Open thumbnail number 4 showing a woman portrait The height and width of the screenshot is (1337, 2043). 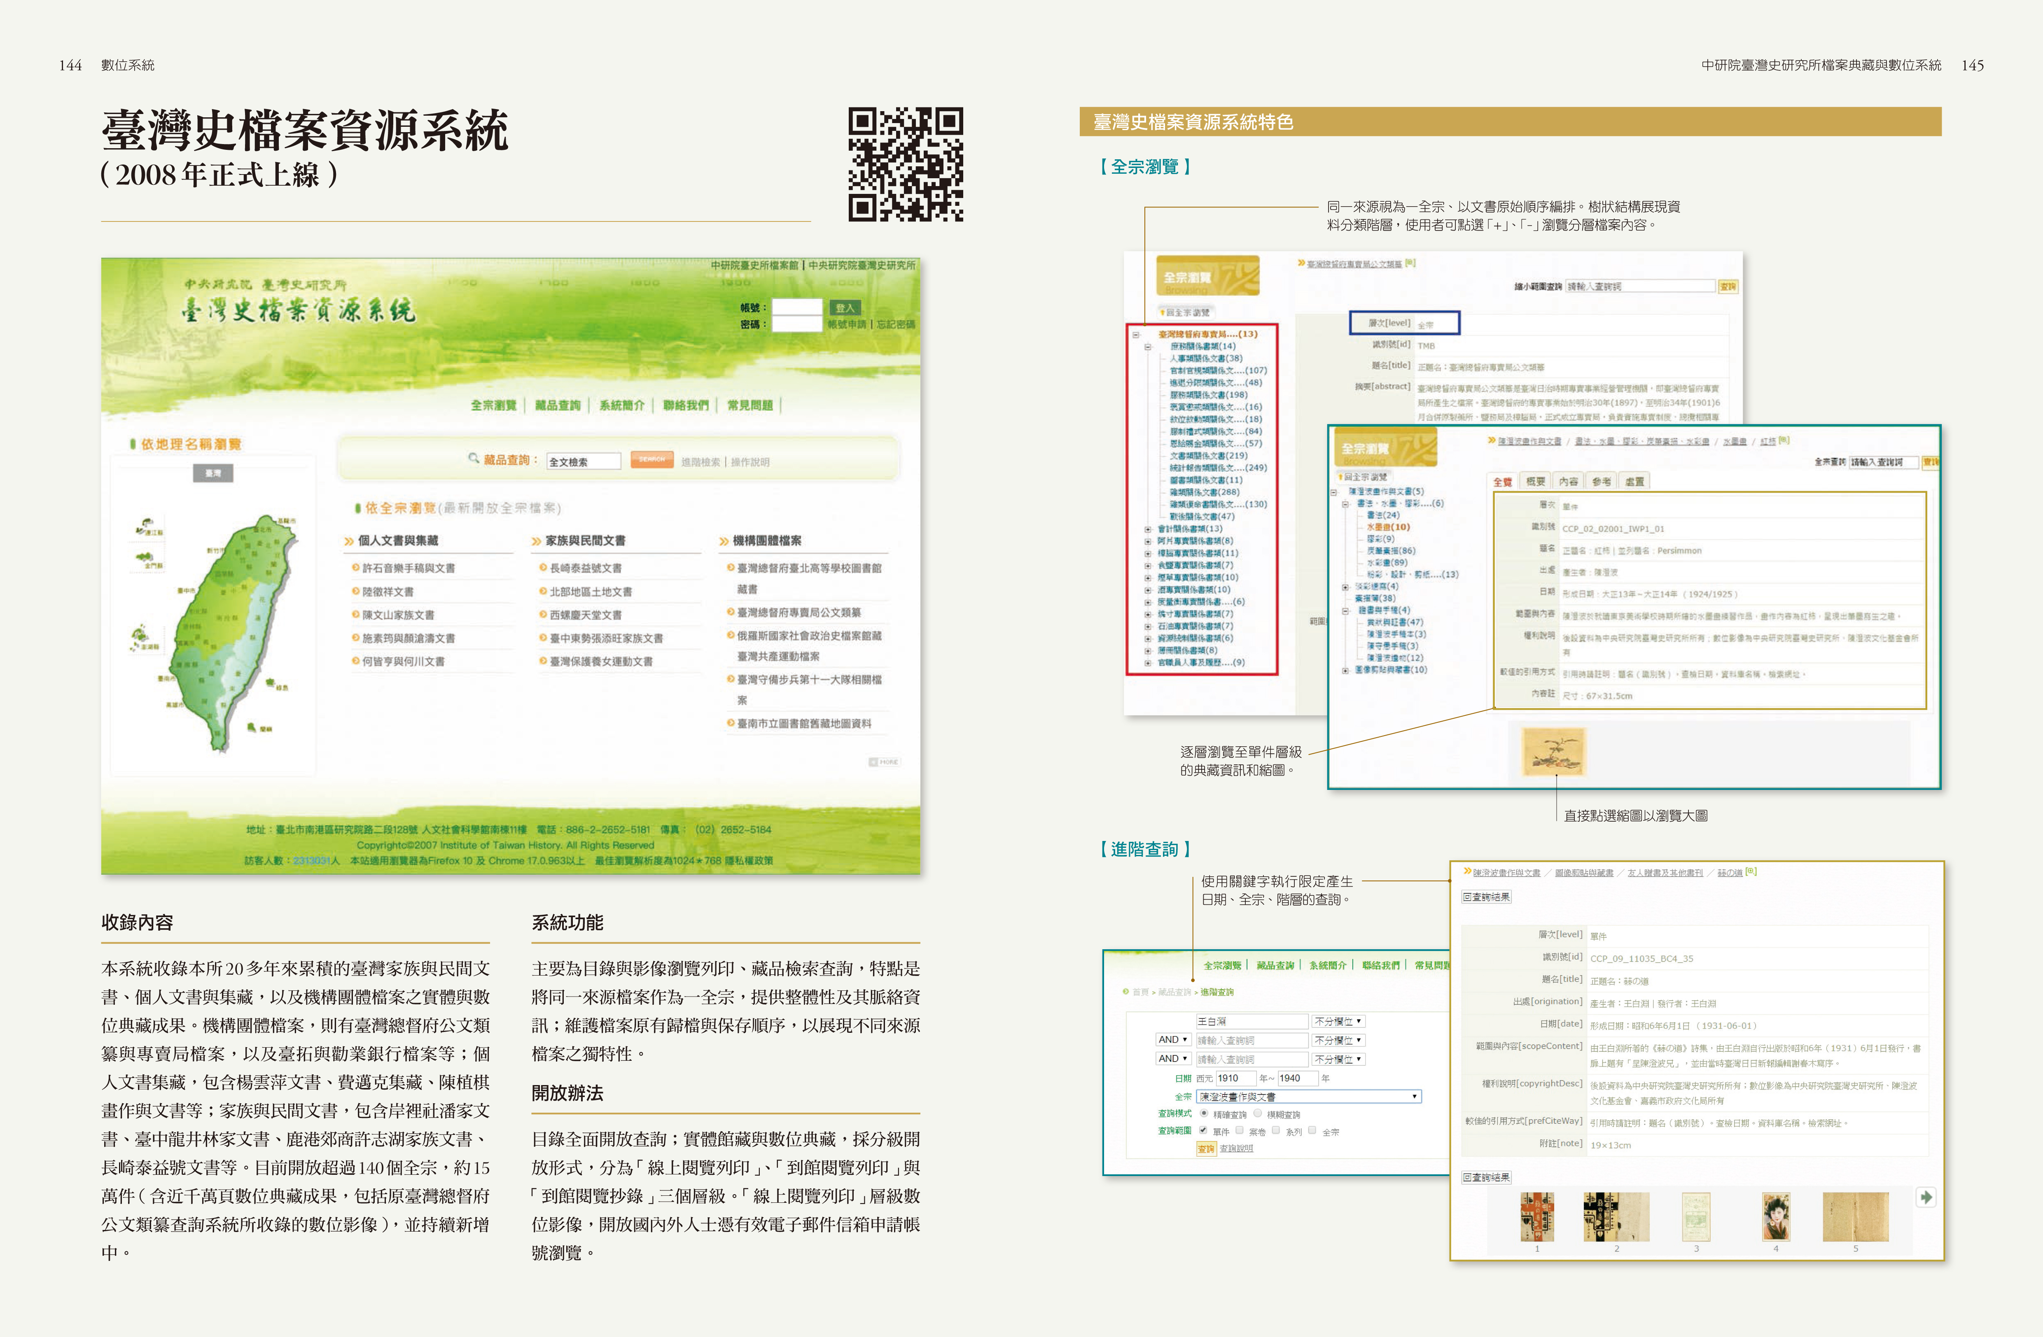[1776, 1216]
